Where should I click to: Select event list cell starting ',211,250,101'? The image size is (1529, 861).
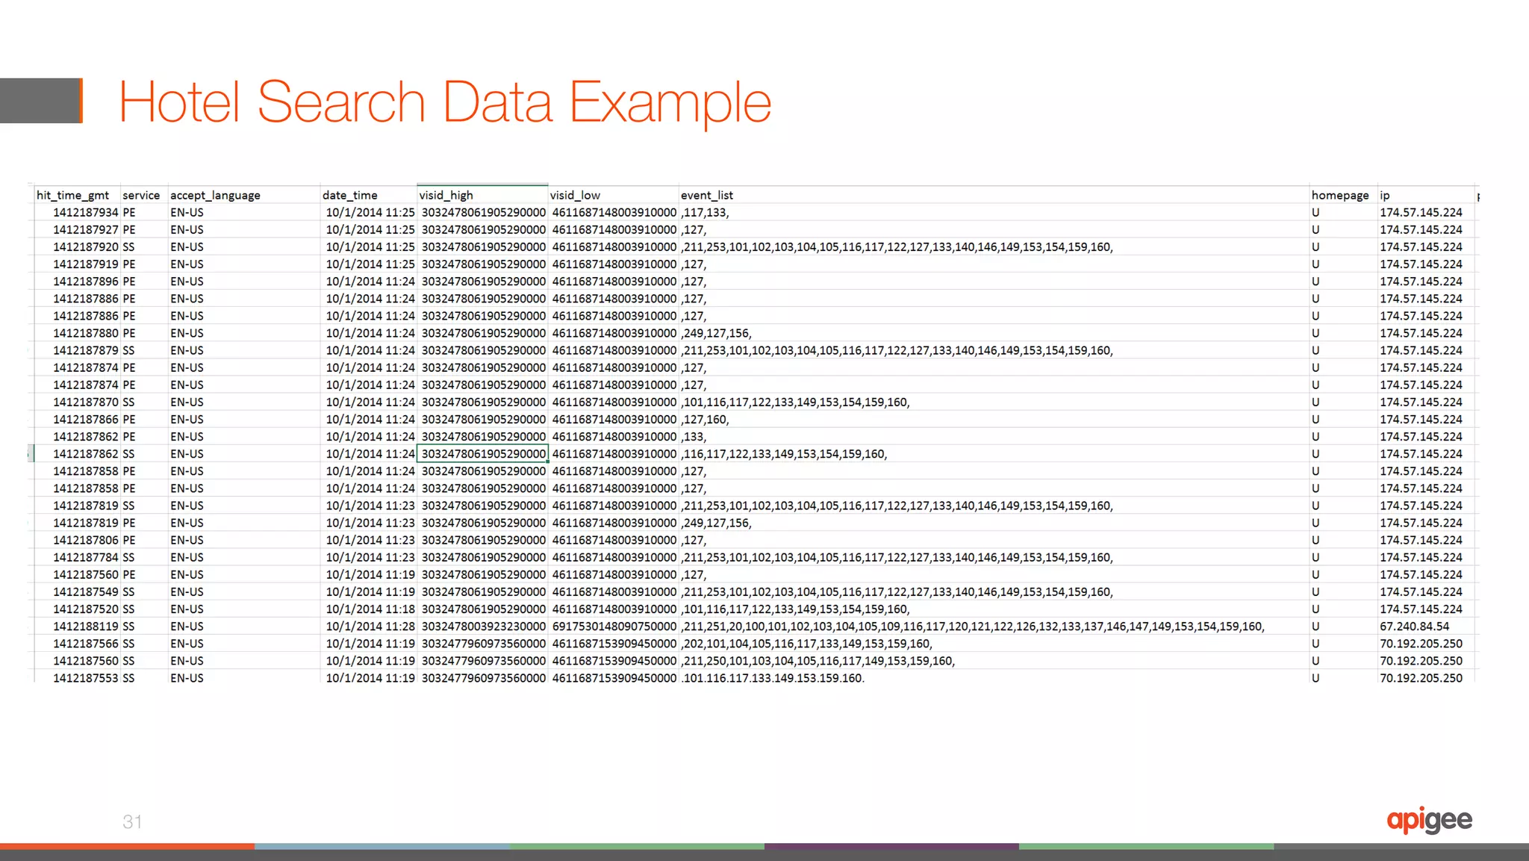(x=994, y=660)
